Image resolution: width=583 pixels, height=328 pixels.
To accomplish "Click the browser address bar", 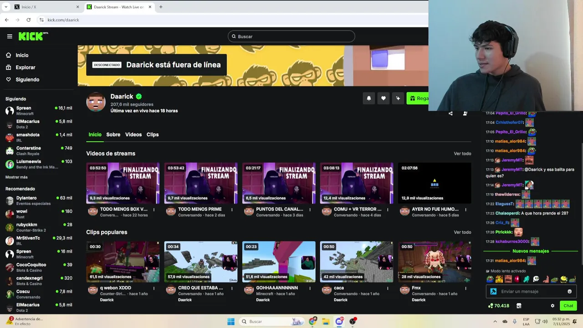I will pos(232,20).
